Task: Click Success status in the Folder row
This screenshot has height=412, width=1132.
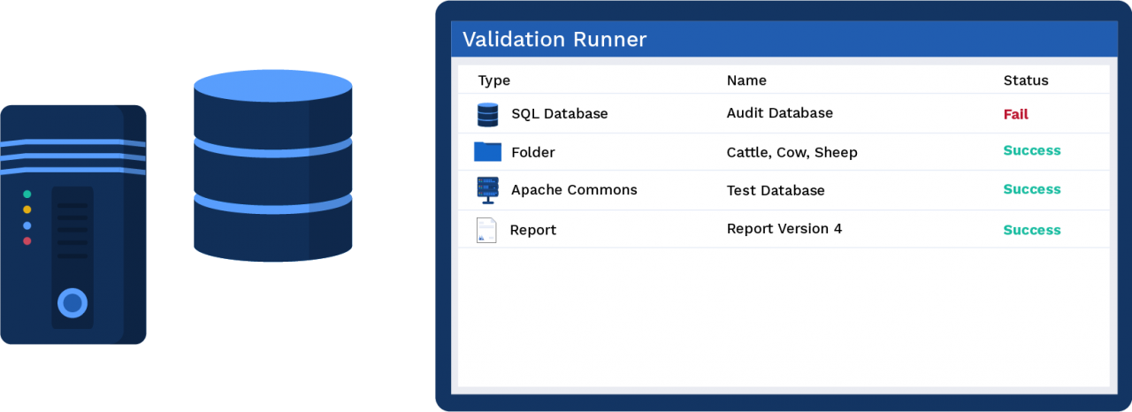Action: [x=1031, y=150]
